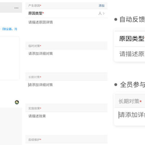Open the three-dot more options menu

16,8
